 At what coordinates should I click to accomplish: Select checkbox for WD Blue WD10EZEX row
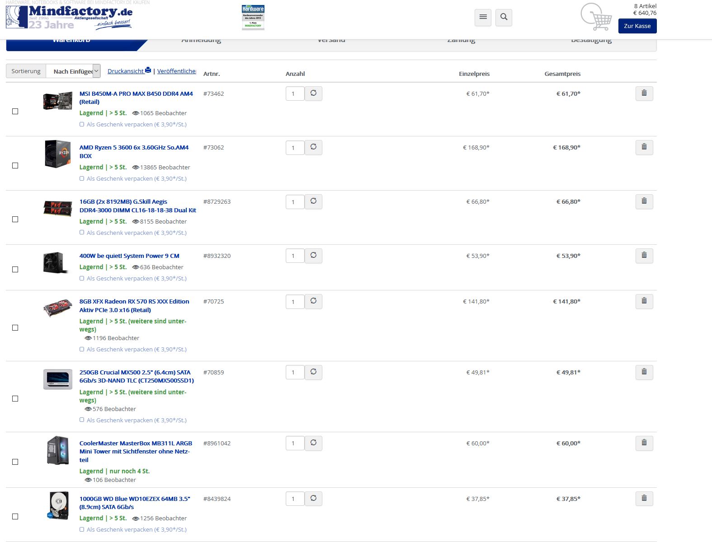point(15,516)
